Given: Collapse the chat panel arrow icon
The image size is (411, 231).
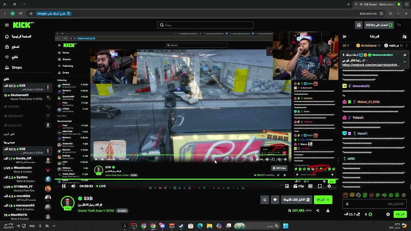Looking at the screenshot, I should (344, 37).
